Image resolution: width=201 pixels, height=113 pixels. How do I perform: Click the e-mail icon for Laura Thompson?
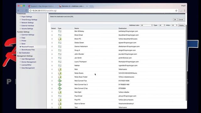tap(60, 62)
